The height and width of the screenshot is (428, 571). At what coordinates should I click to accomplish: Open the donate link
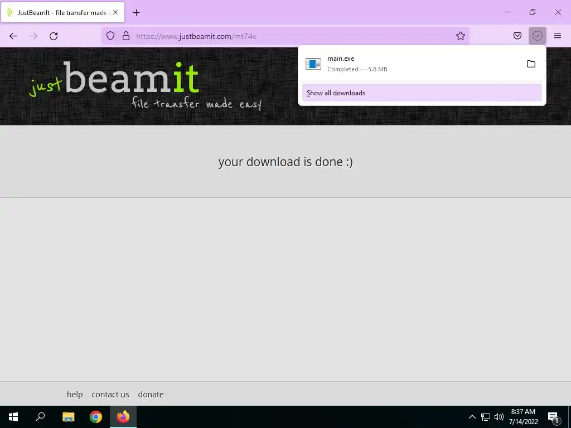pos(151,395)
